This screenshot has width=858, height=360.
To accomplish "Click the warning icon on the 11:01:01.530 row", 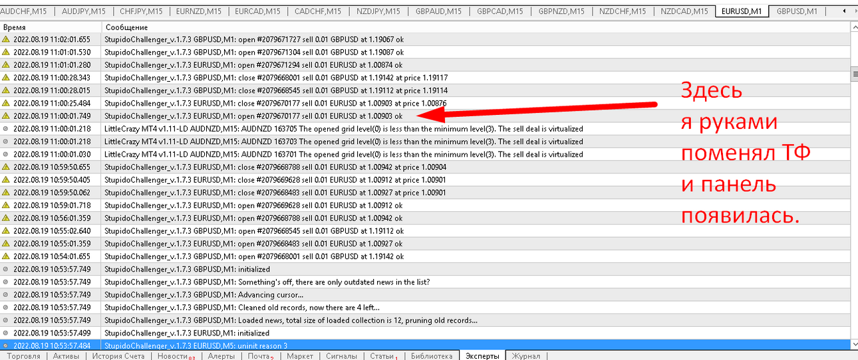I will tap(6, 52).
